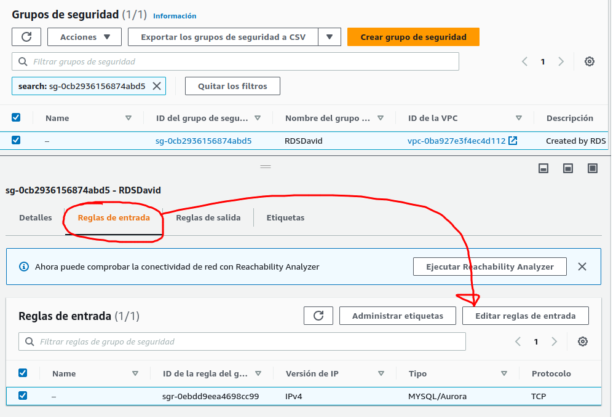Image resolution: width=616 pixels, height=417 pixels.
Task: Remove the sg-0cb2936156874abd5 search filter chip
Action: pos(157,86)
